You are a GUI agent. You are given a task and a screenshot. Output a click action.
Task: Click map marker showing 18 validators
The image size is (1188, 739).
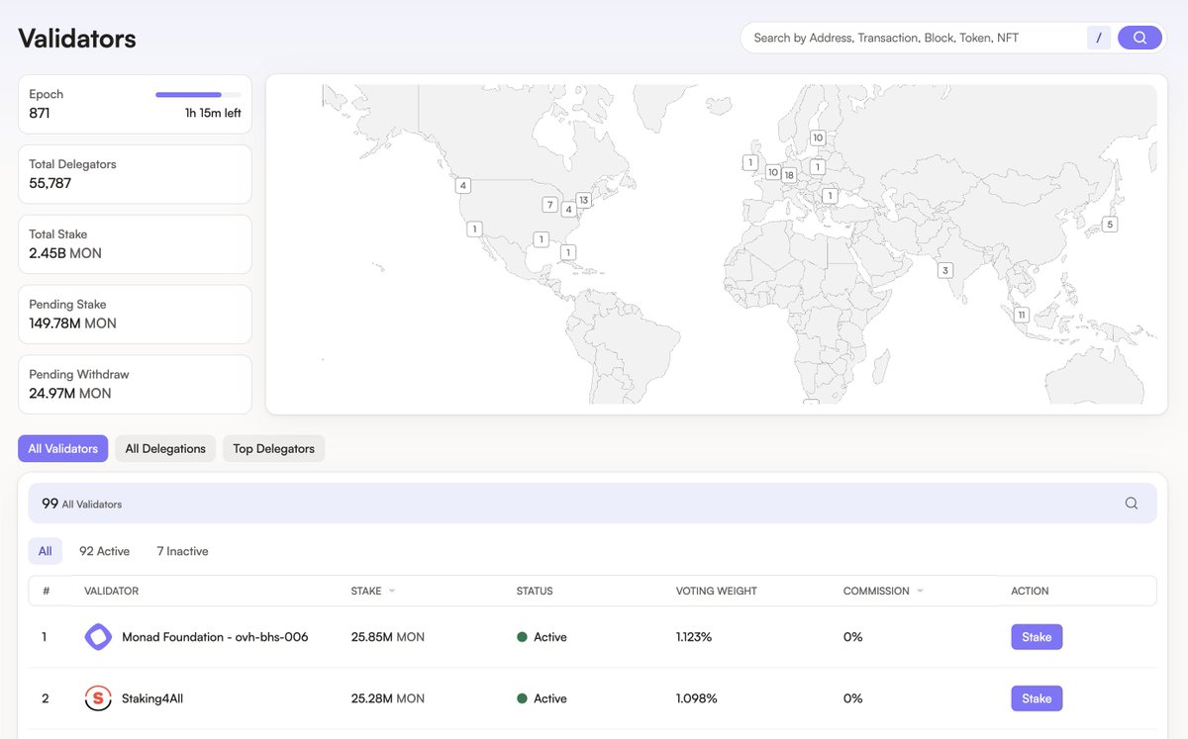[789, 175]
